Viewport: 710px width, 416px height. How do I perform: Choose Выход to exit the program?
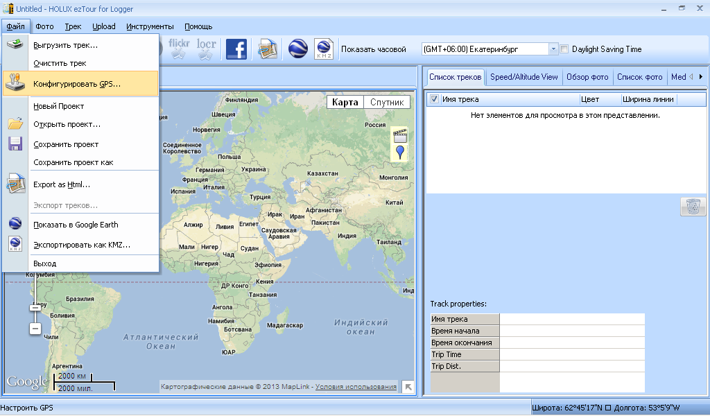click(x=80, y=263)
